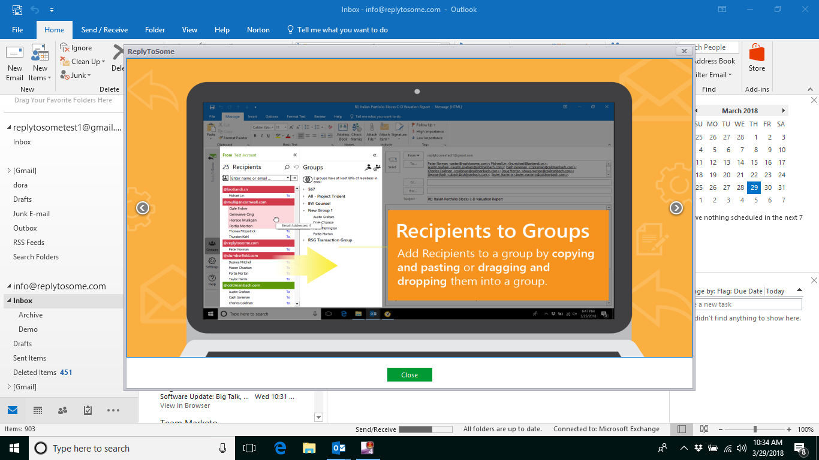The height and width of the screenshot is (460, 819).
Task: Select date 22 in March calendar
Action: point(754,175)
